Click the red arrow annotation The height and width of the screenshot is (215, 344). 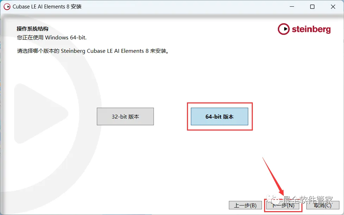click(x=273, y=176)
